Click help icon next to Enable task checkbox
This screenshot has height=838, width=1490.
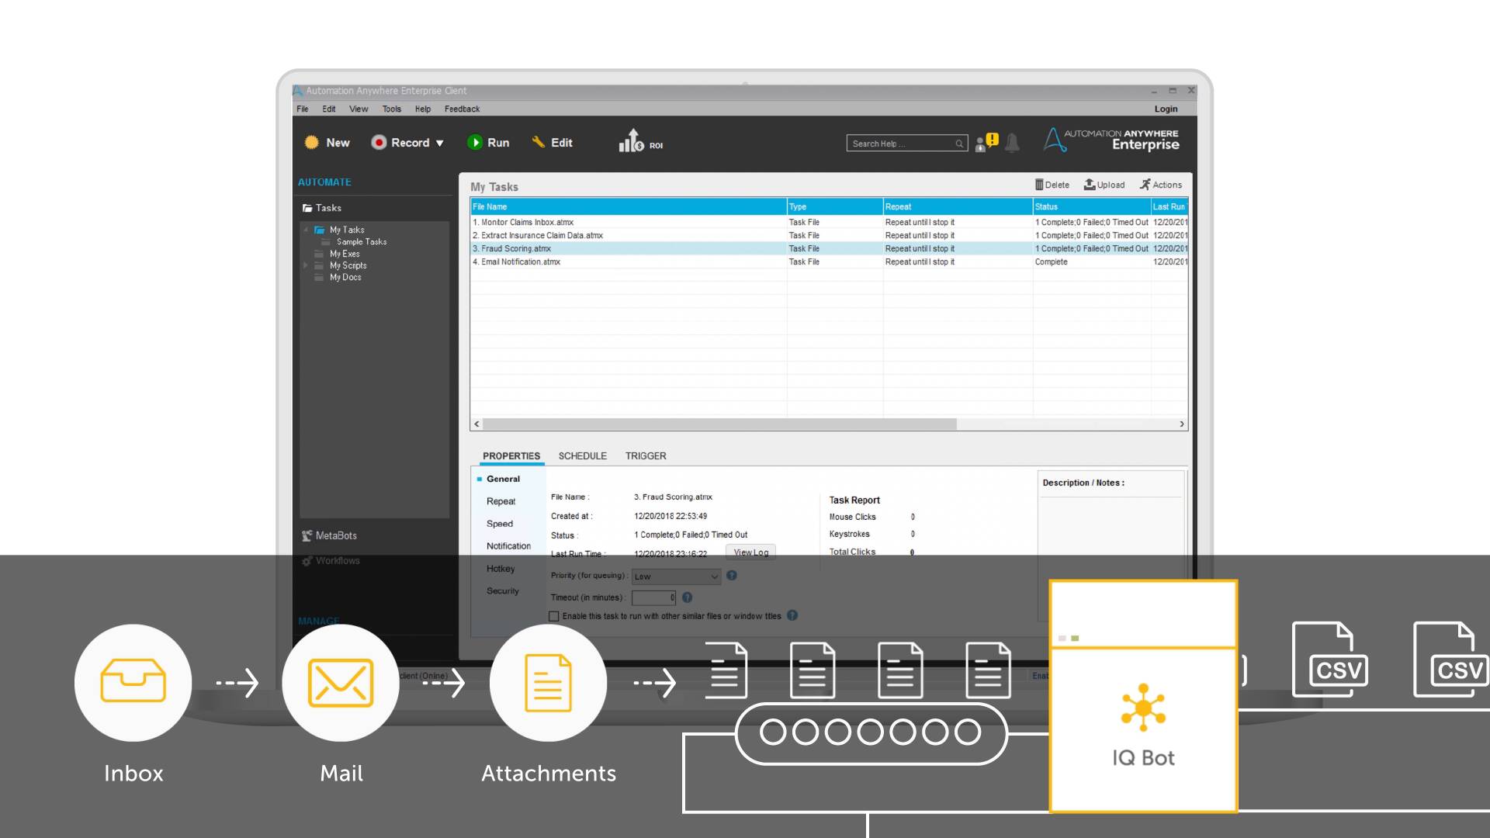click(792, 615)
